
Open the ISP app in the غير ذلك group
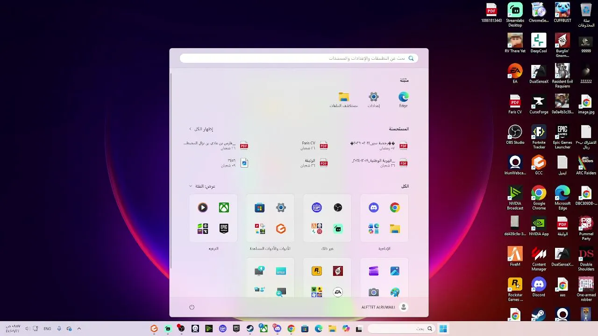coord(316,208)
